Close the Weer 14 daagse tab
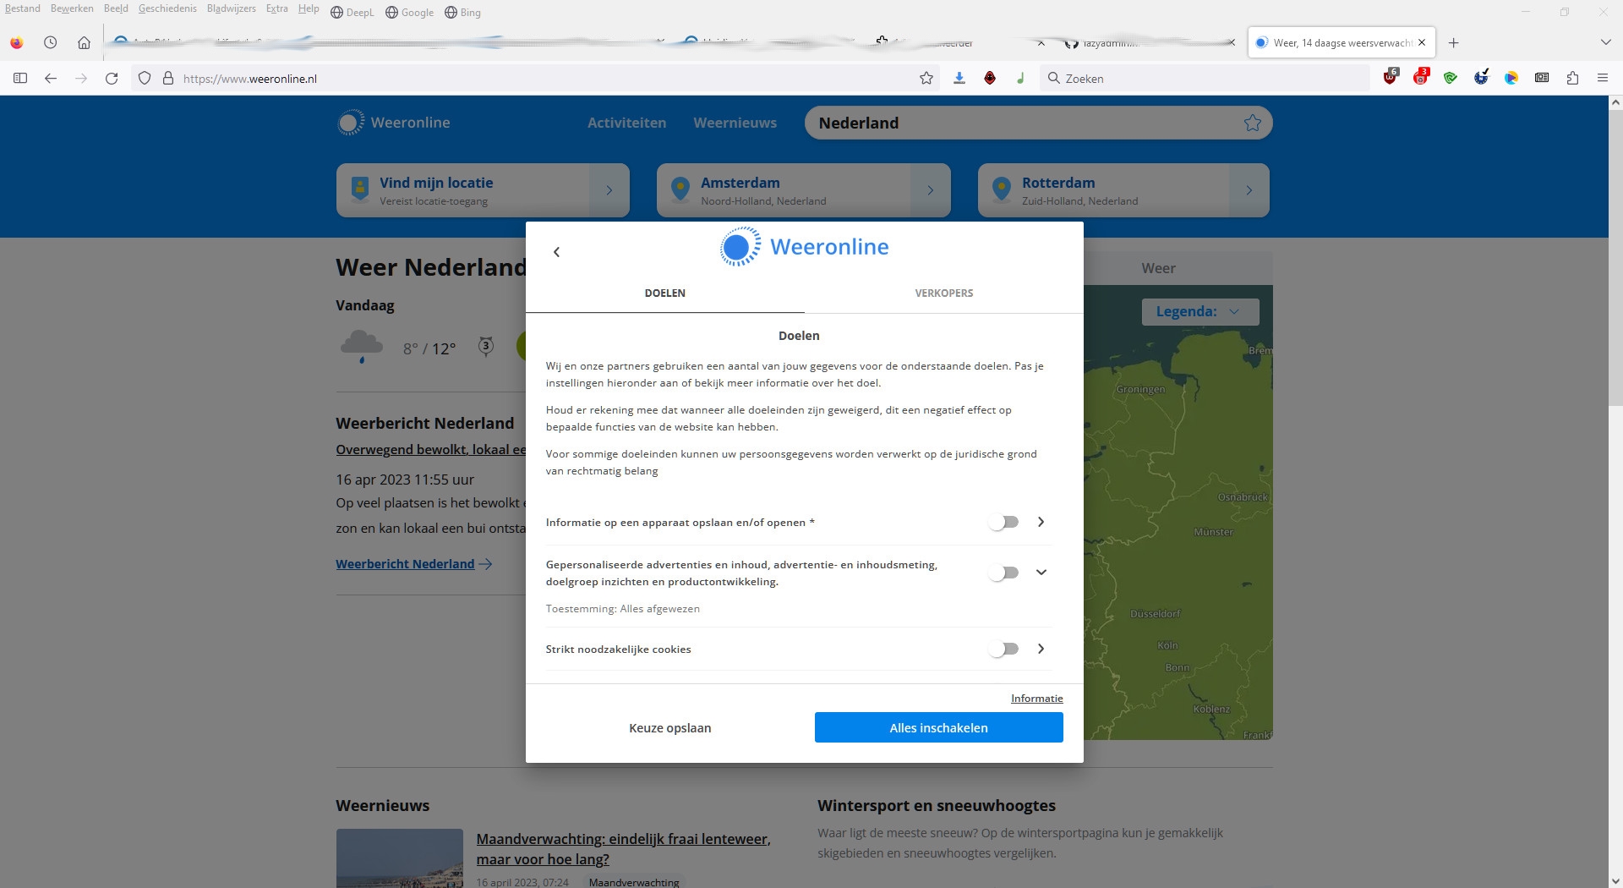This screenshot has width=1623, height=888. pyautogui.click(x=1422, y=42)
